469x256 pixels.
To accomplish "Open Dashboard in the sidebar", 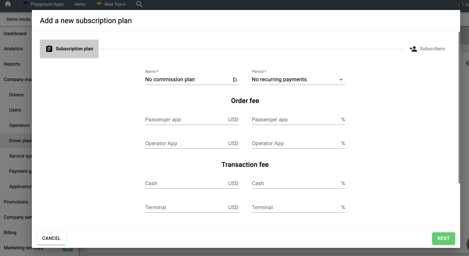I will click(15, 34).
